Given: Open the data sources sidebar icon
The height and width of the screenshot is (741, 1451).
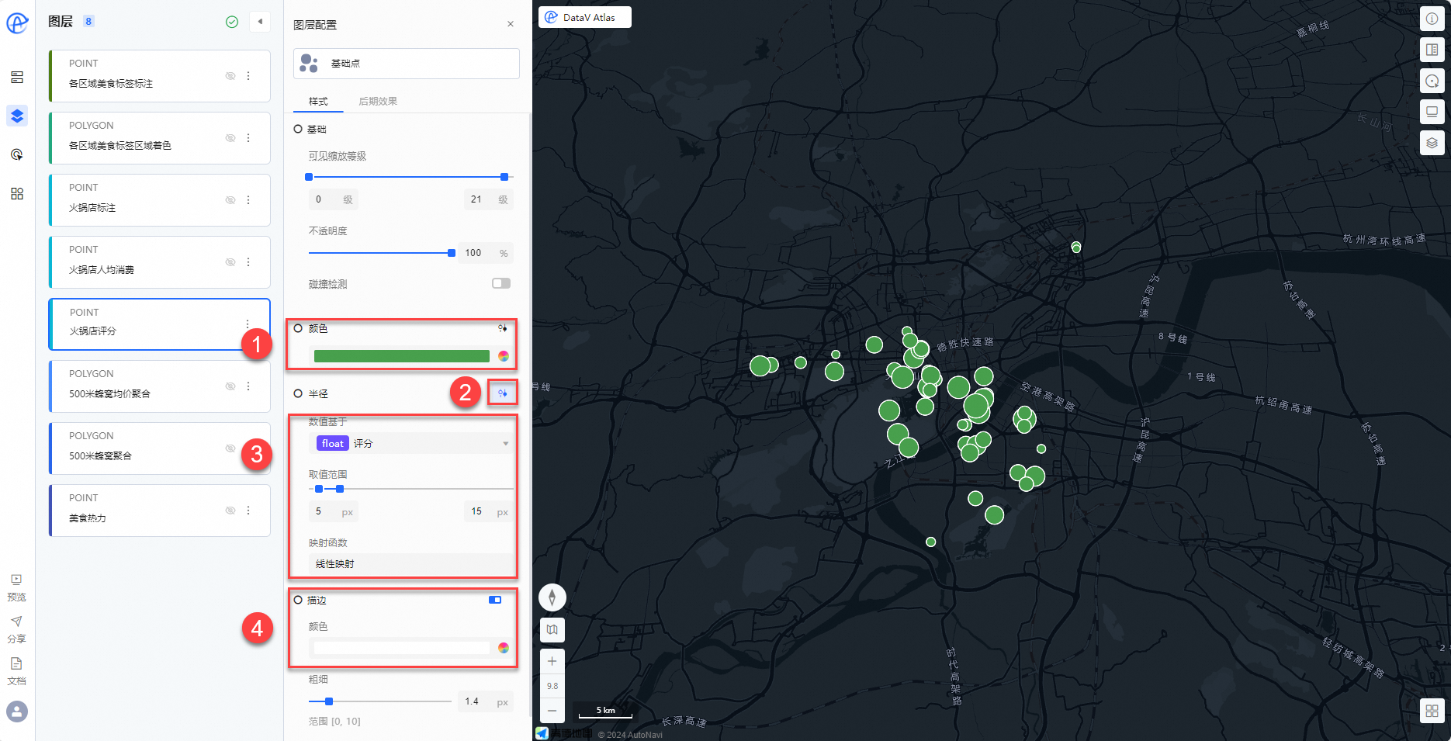Looking at the screenshot, I should (17, 78).
